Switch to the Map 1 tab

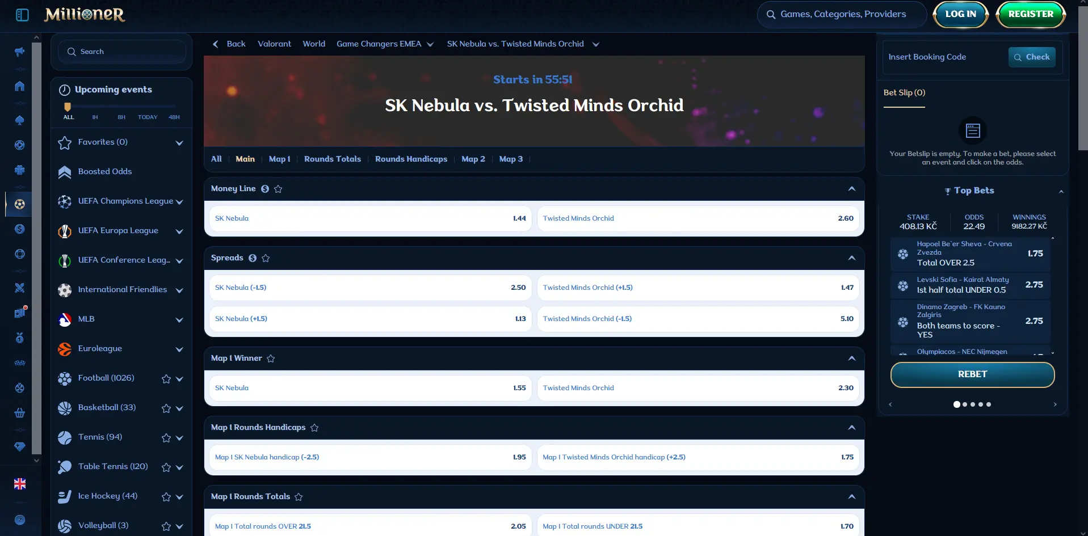coord(280,159)
